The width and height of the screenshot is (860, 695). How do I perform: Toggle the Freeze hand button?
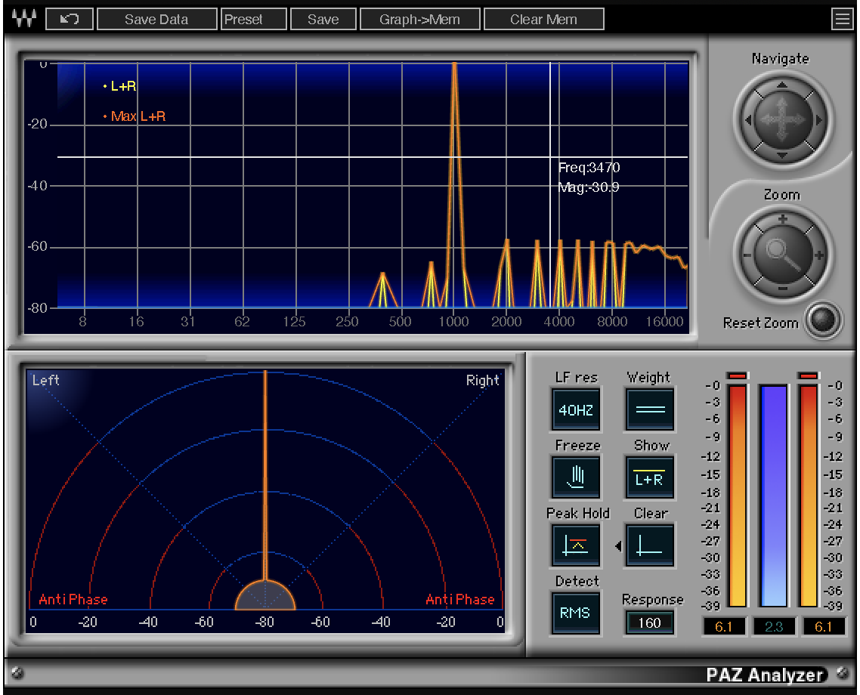576,477
